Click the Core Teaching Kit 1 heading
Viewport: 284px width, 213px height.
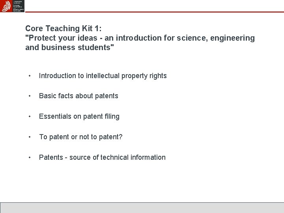[x=64, y=28]
